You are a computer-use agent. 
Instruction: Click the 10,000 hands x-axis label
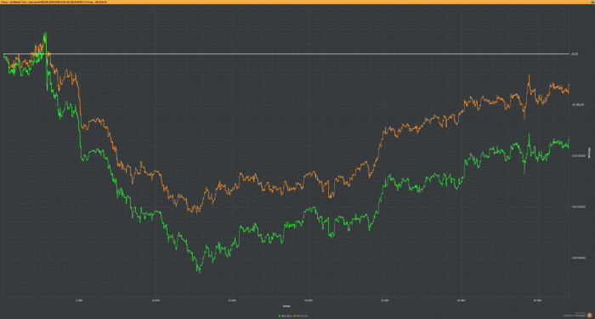[156, 300]
